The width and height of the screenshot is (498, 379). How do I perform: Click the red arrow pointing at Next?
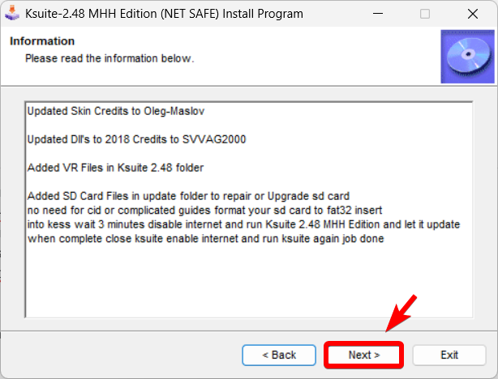[404, 314]
